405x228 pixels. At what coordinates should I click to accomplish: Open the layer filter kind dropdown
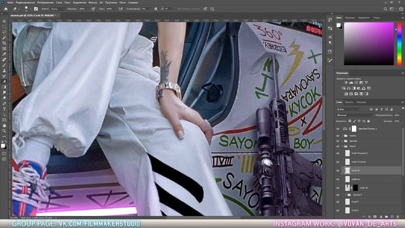coord(349,110)
